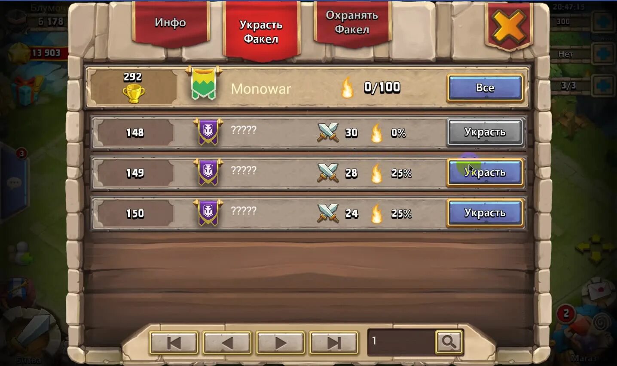Click the flame icon next to 0/100

pos(347,88)
